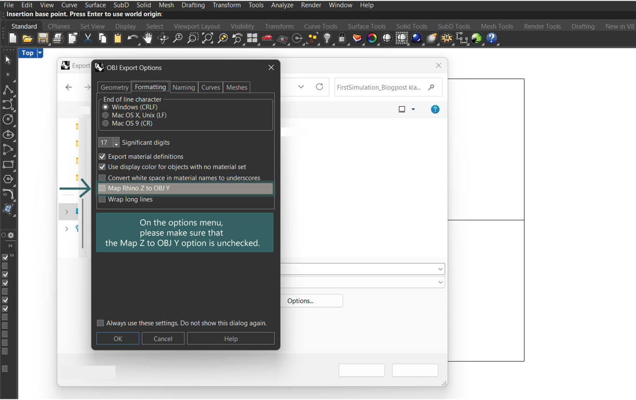Open a file with the folder icon
Screen dimensions: 636x400
click(x=28, y=38)
